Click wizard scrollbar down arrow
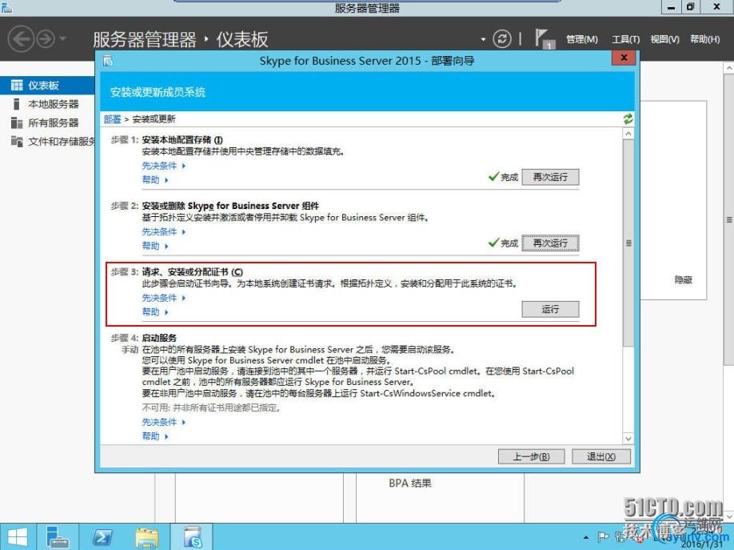 tap(628, 439)
